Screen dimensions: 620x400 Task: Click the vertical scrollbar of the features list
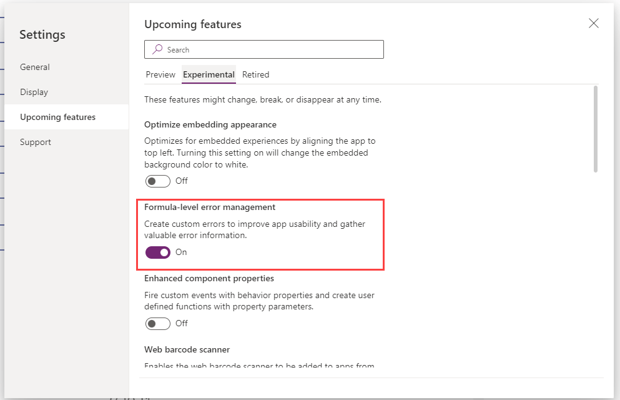(x=596, y=129)
